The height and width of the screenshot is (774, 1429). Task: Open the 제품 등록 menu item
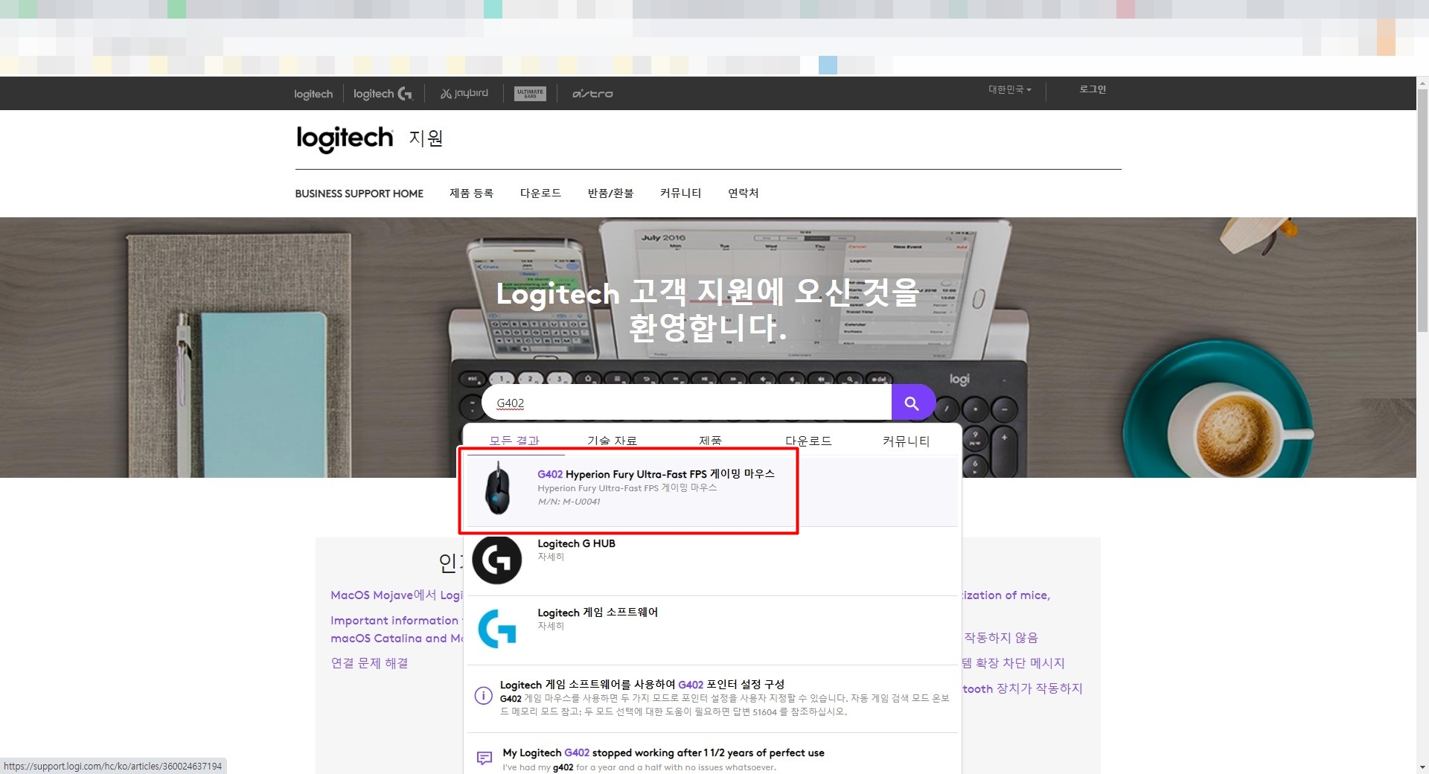click(x=471, y=193)
